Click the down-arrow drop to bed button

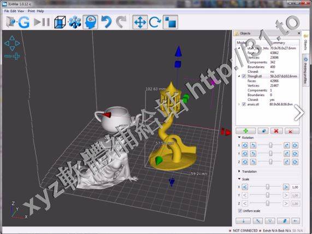[243, 221]
